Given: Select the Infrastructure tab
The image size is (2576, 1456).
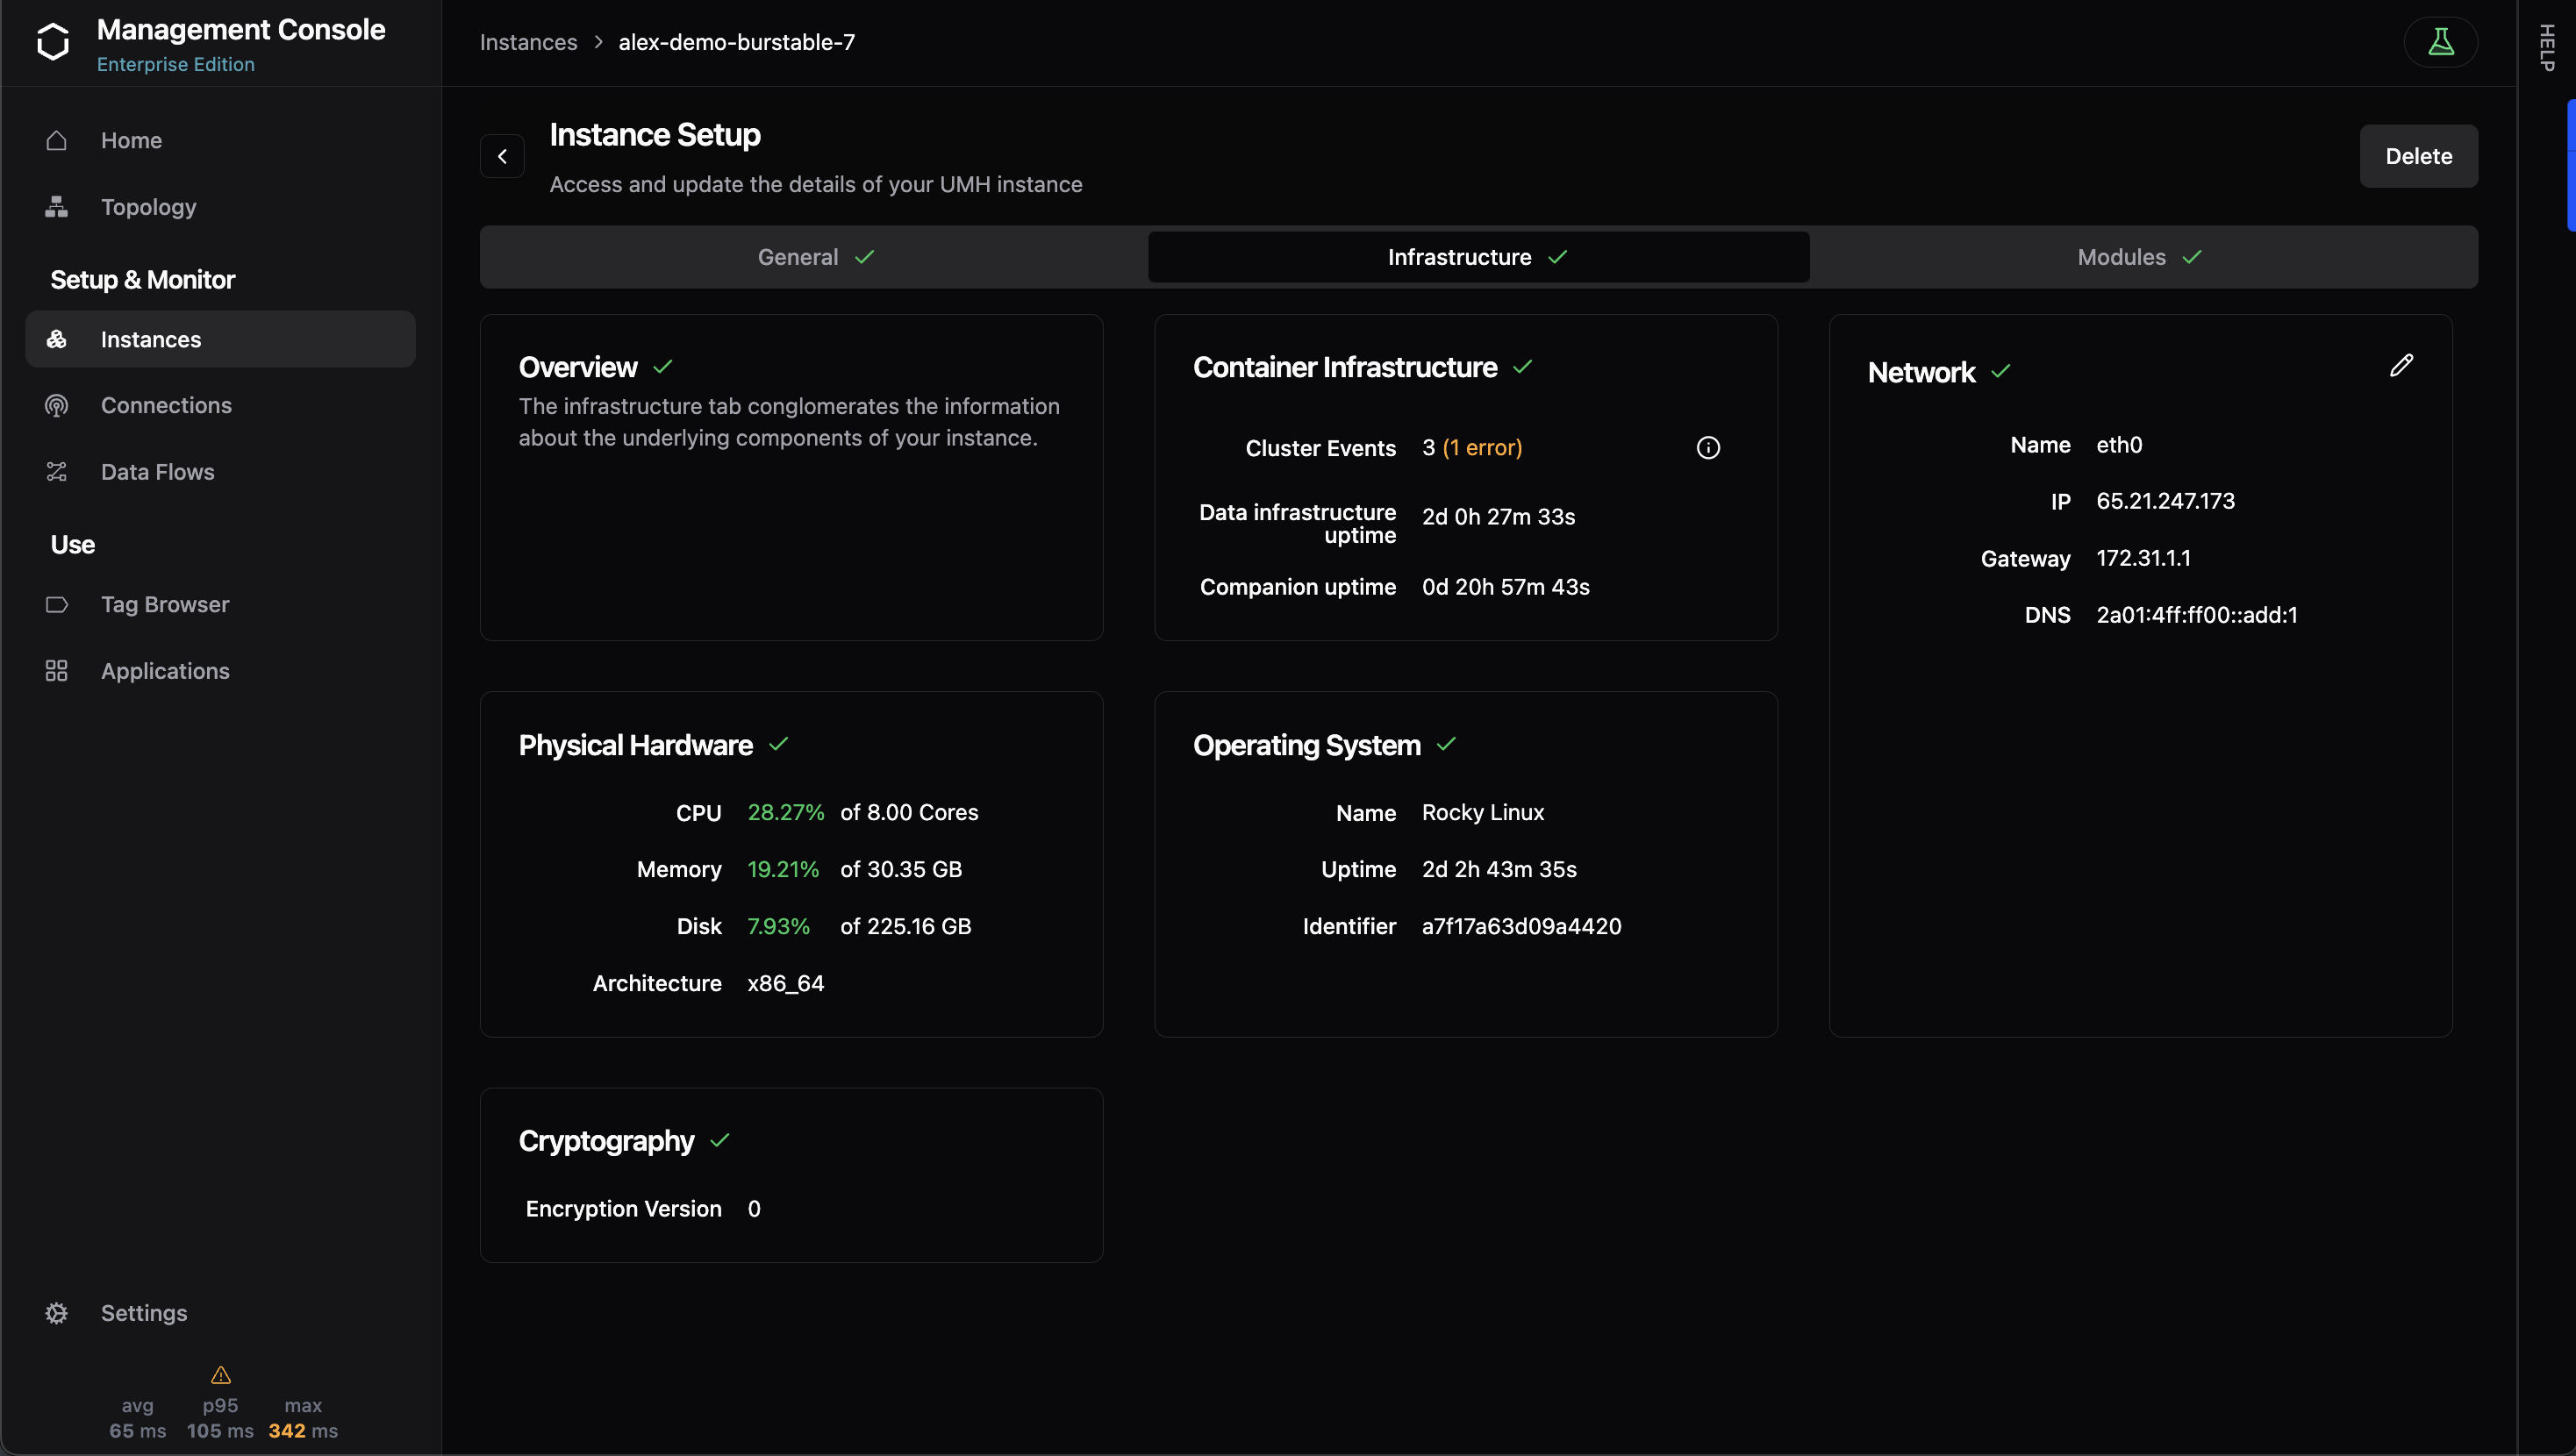Looking at the screenshot, I should click(x=1477, y=257).
